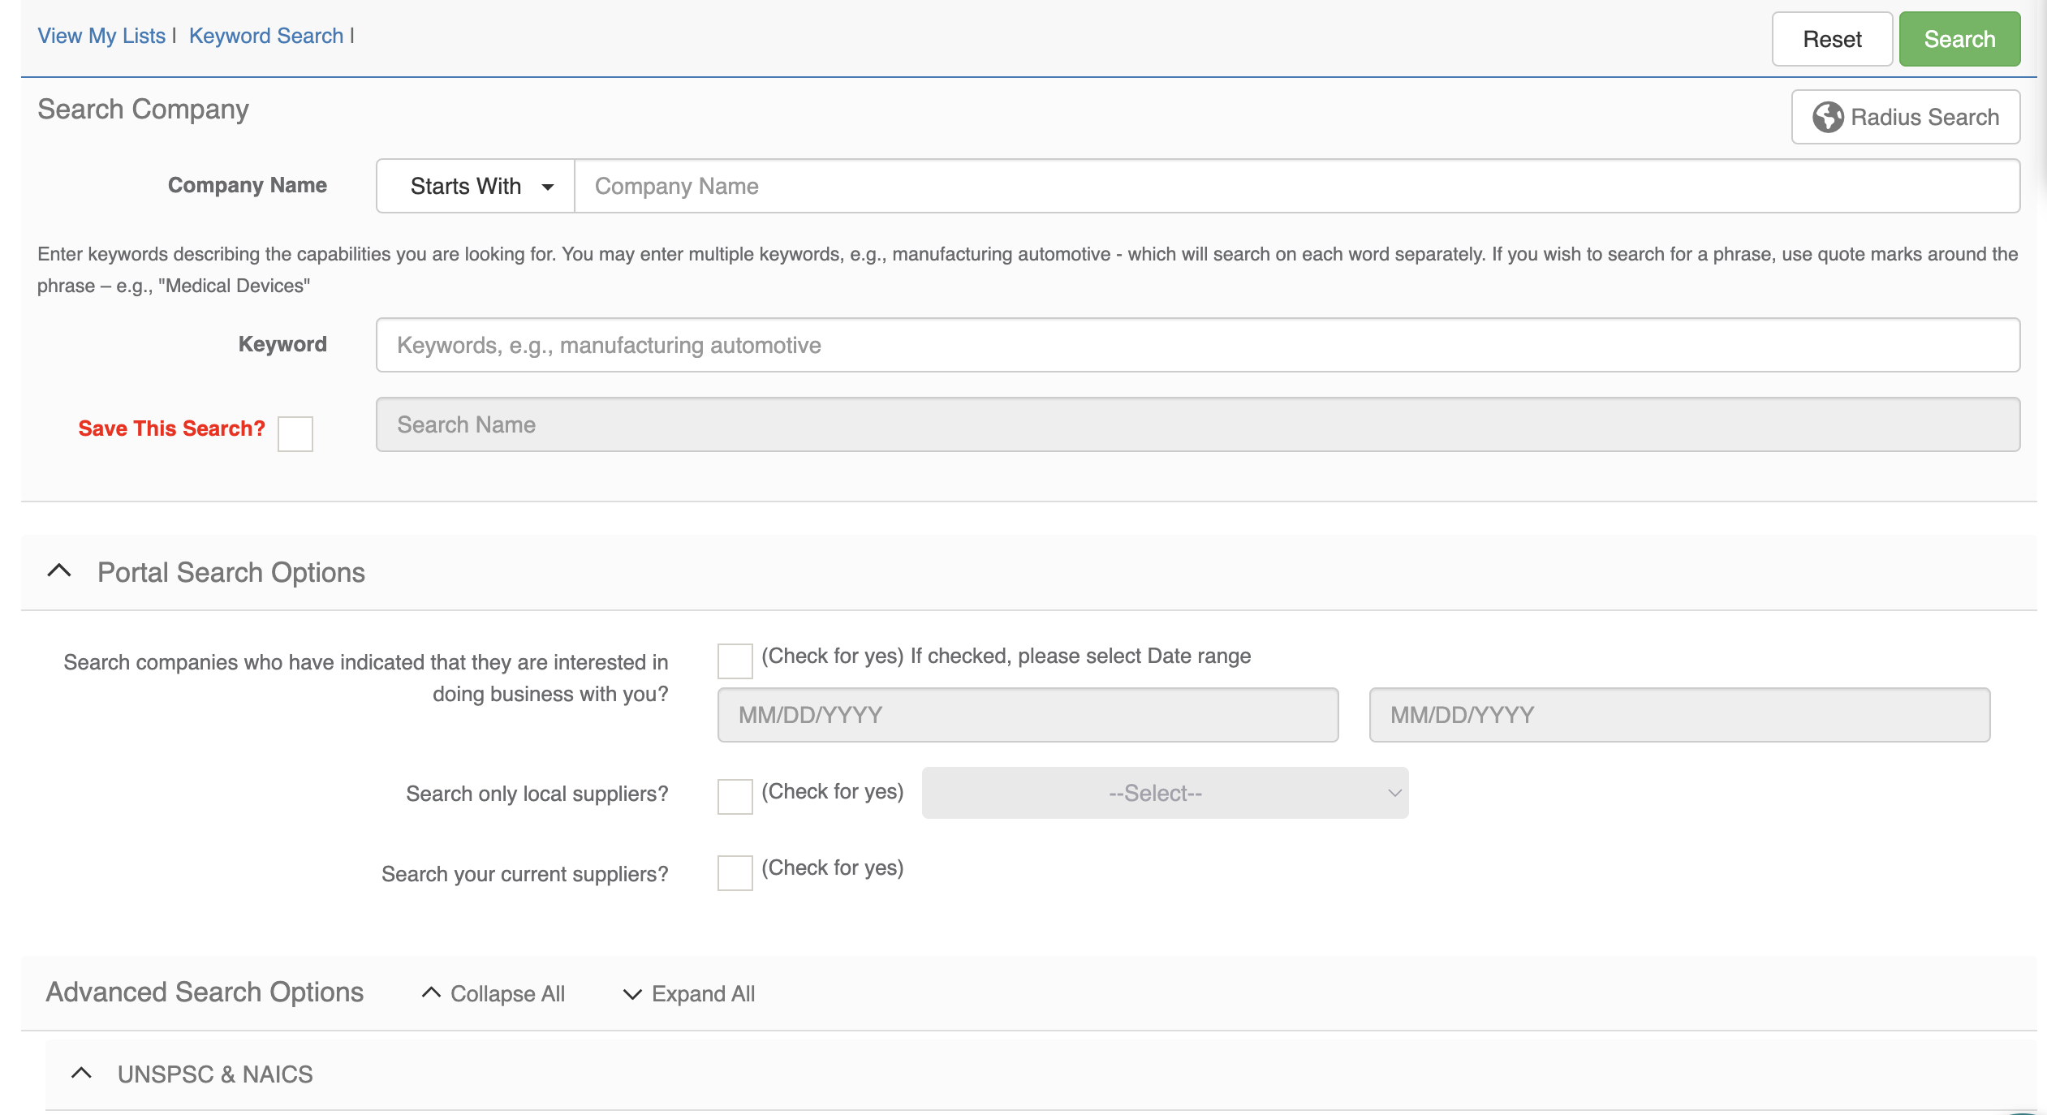
Task: Click inside the Keyword input box
Action: (x=1197, y=344)
